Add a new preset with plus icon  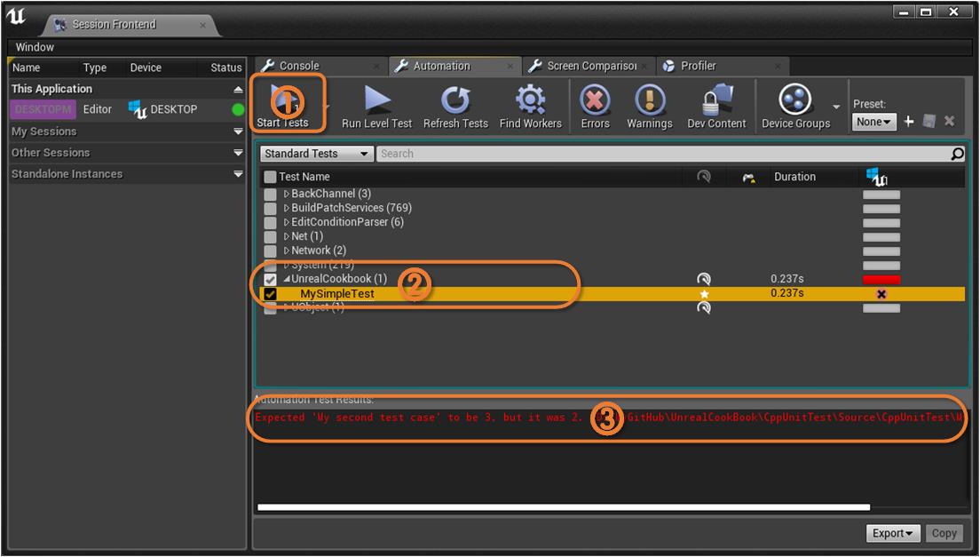coord(909,122)
